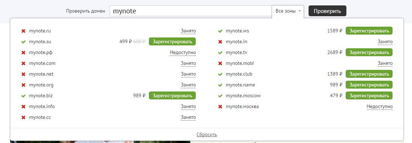
Task: Click Занято status for mynote.com
Action: [188, 63]
